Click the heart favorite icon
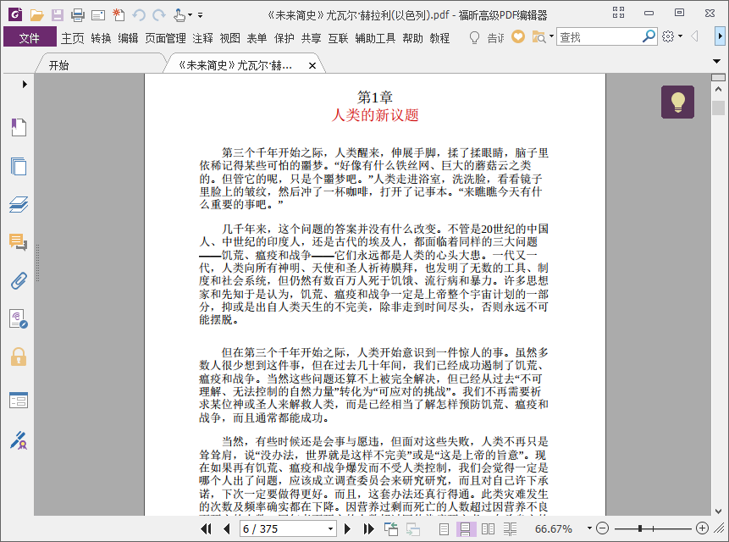This screenshot has height=542, width=729. pos(518,36)
